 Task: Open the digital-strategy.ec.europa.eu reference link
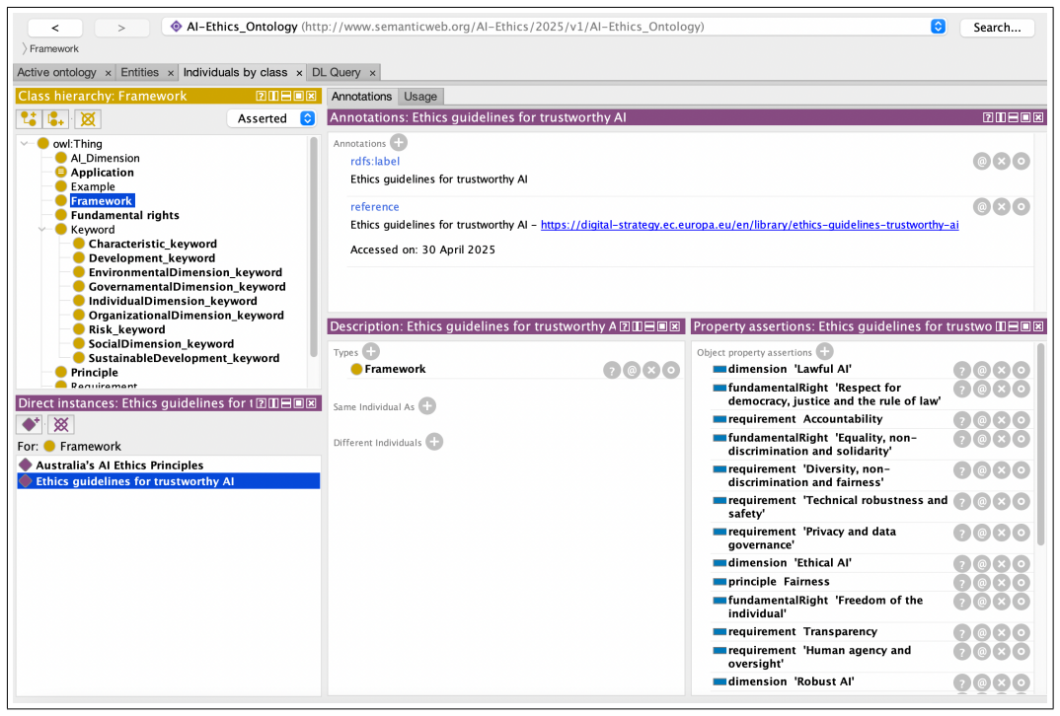[x=750, y=225]
